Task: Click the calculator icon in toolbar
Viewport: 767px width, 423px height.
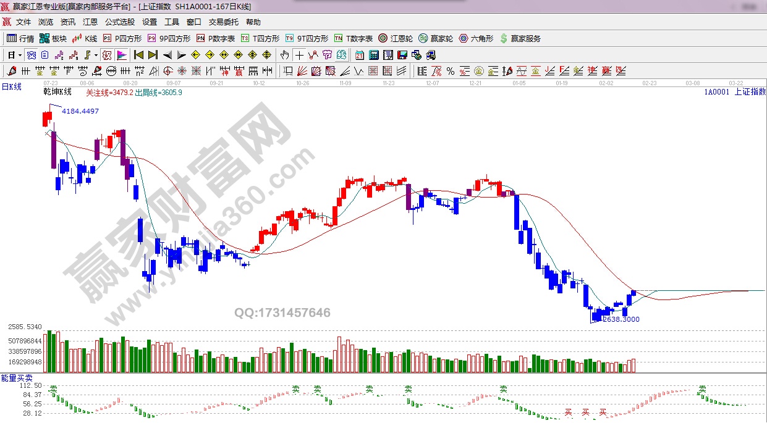Action: click(x=374, y=55)
